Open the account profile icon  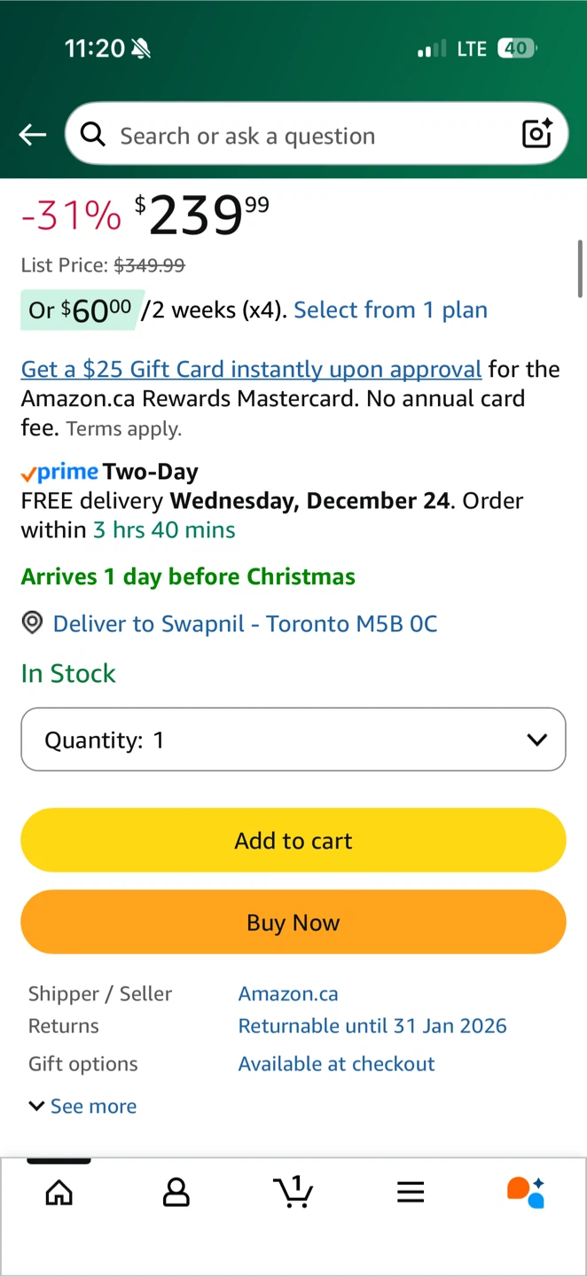coord(176,1193)
